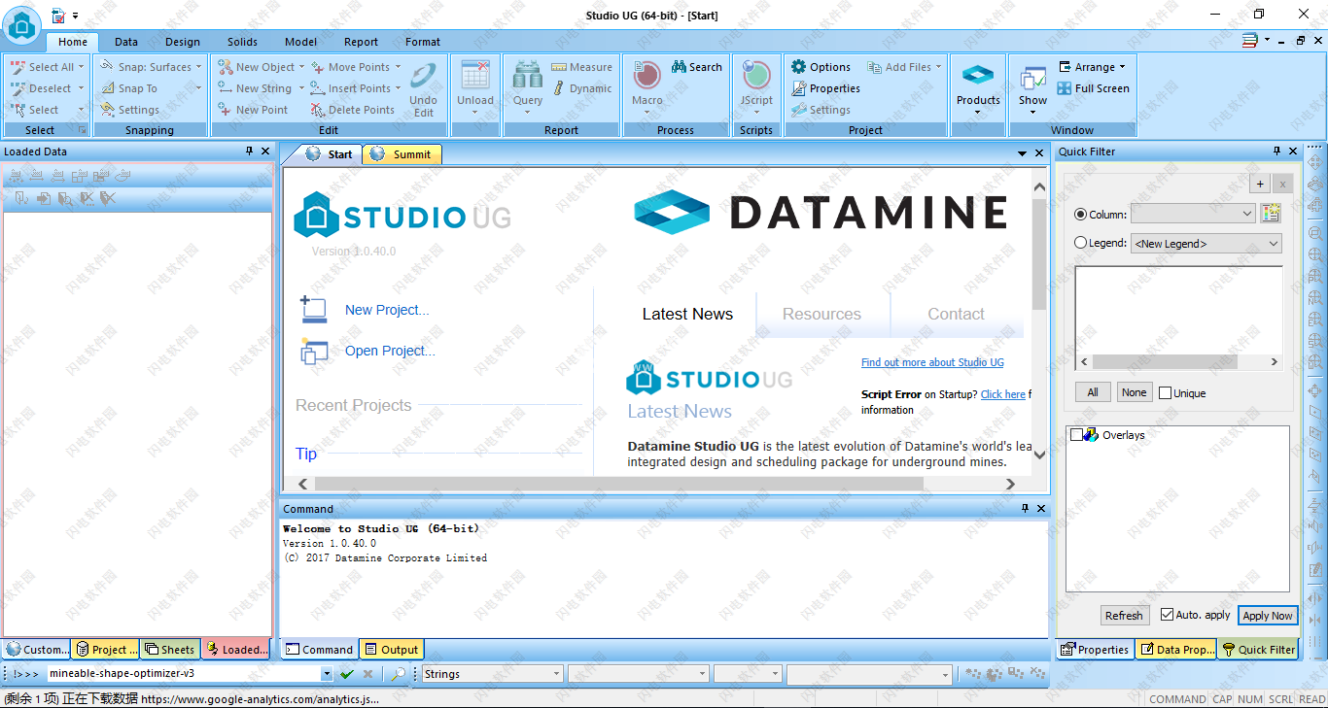Click the Open Project... link
This screenshot has height=708, width=1328.
pos(390,351)
